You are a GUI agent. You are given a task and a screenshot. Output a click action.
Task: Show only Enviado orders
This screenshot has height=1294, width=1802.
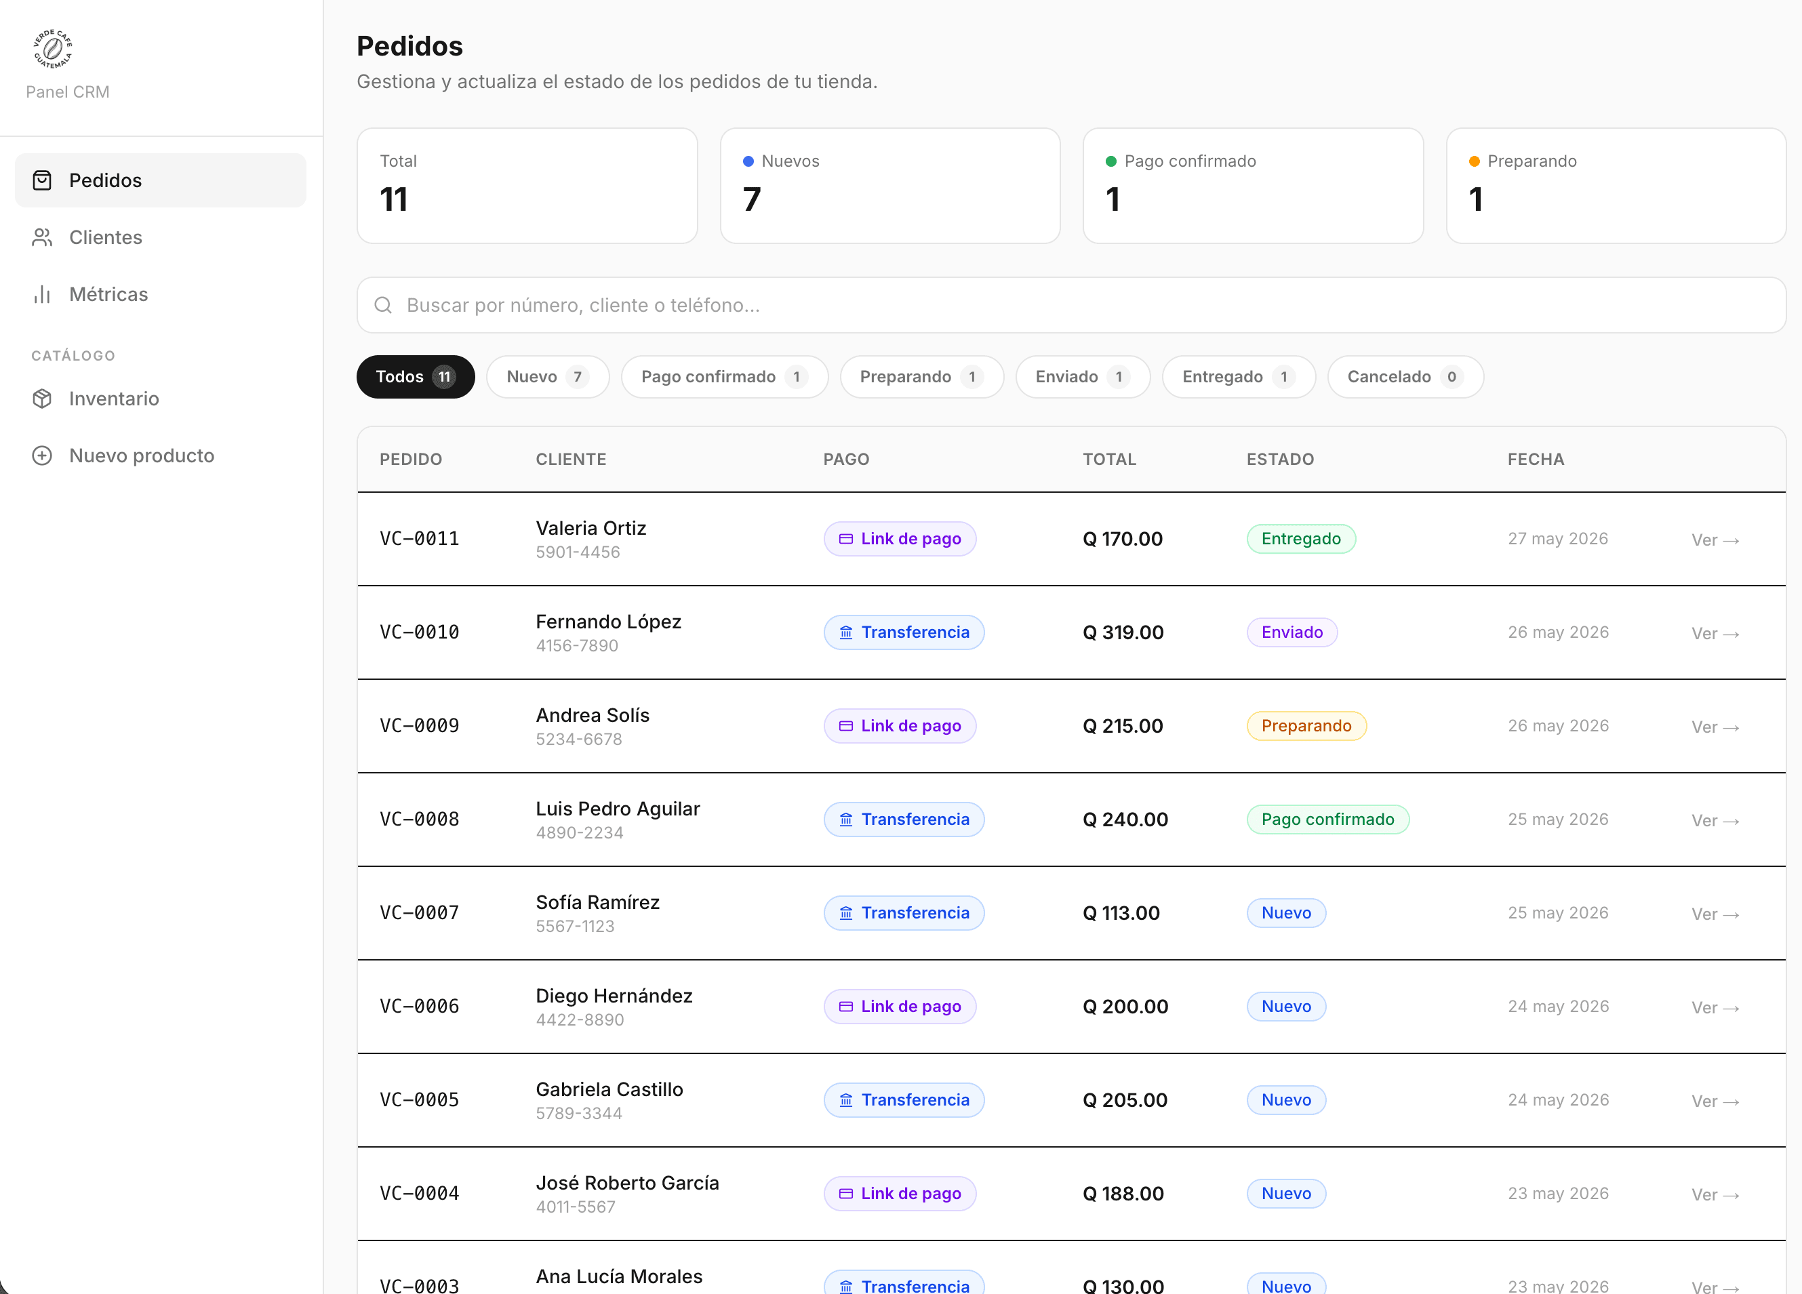coord(1083,376)
